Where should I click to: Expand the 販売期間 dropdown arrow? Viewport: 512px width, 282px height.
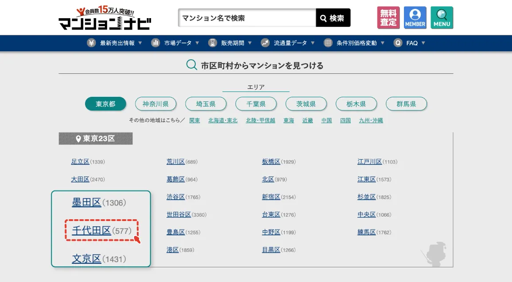(x=249, y=43)
